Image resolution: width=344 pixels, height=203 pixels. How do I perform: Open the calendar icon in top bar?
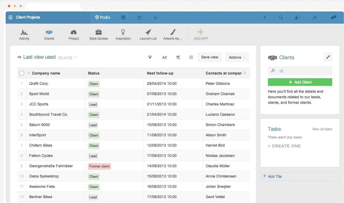(x=139, y=17)
